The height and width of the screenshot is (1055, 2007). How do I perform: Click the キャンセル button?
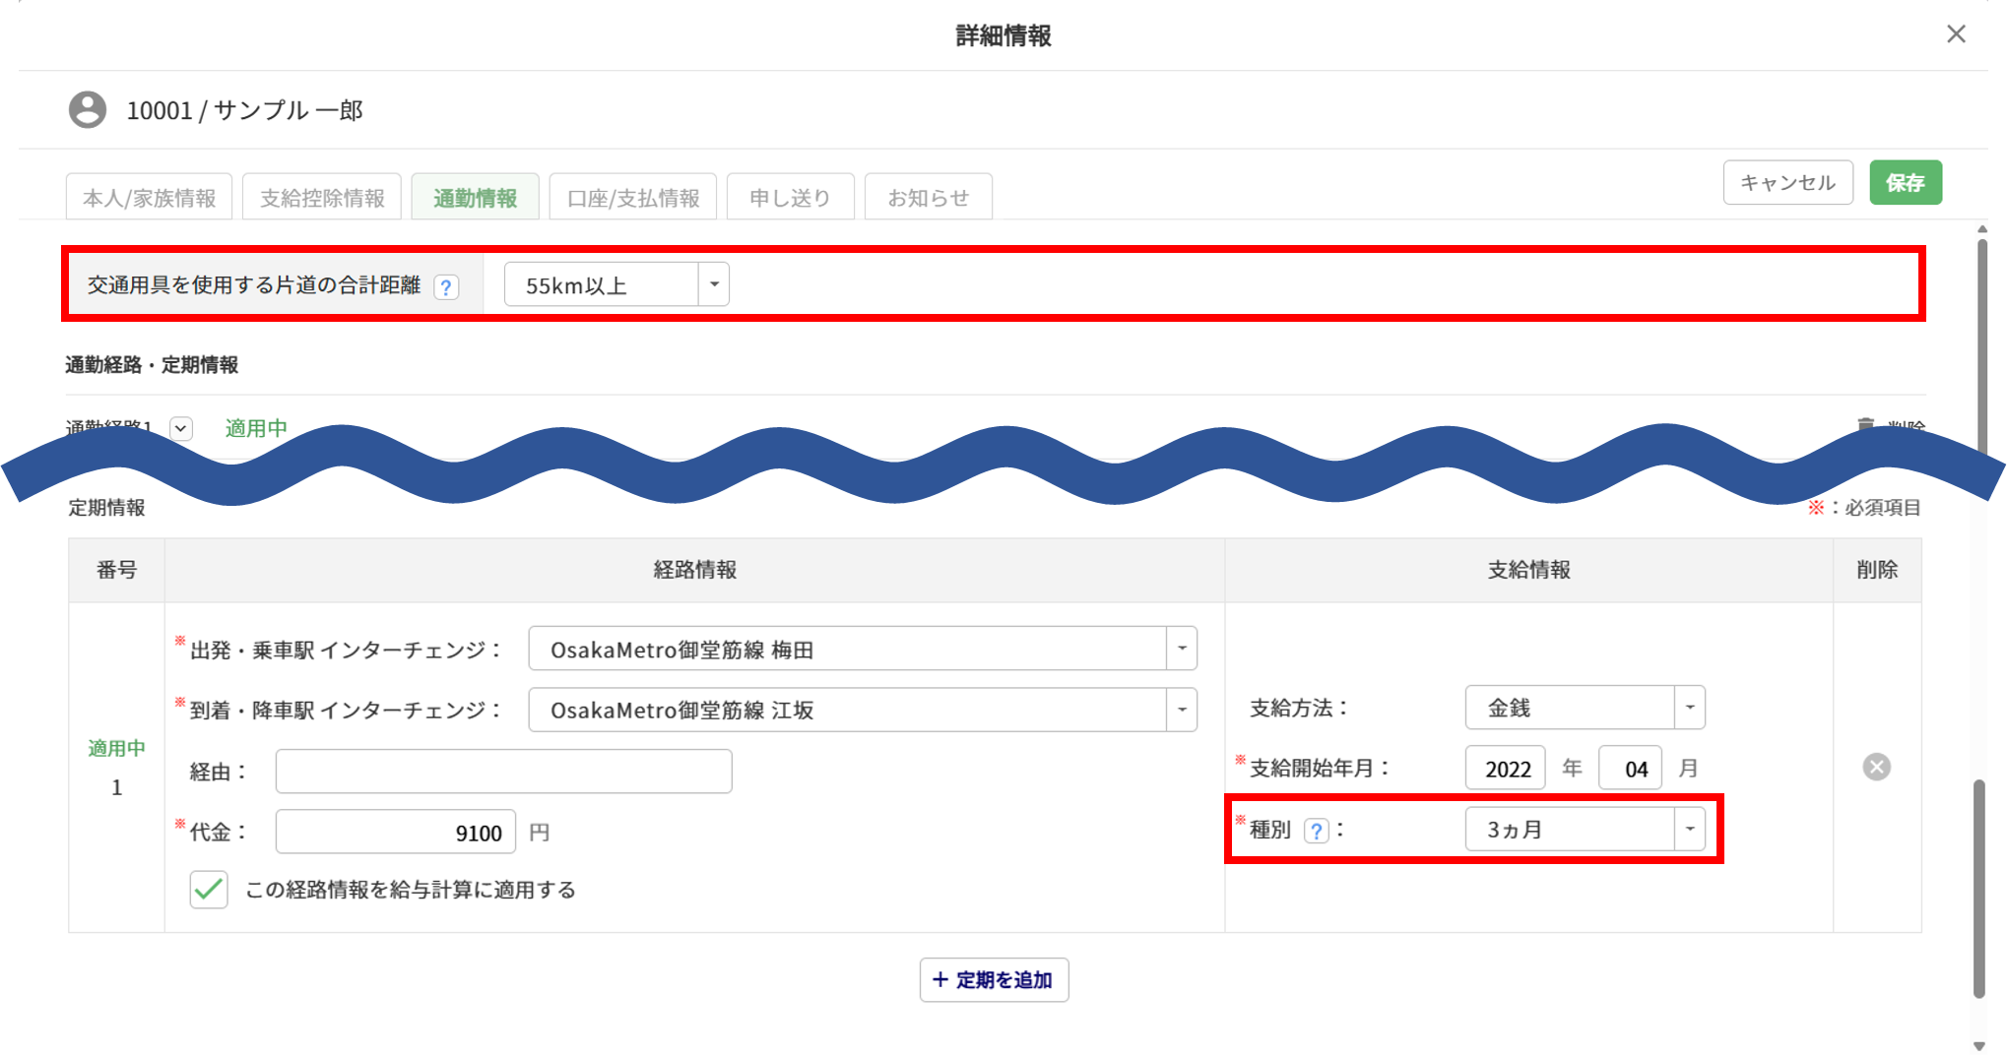1787,183
